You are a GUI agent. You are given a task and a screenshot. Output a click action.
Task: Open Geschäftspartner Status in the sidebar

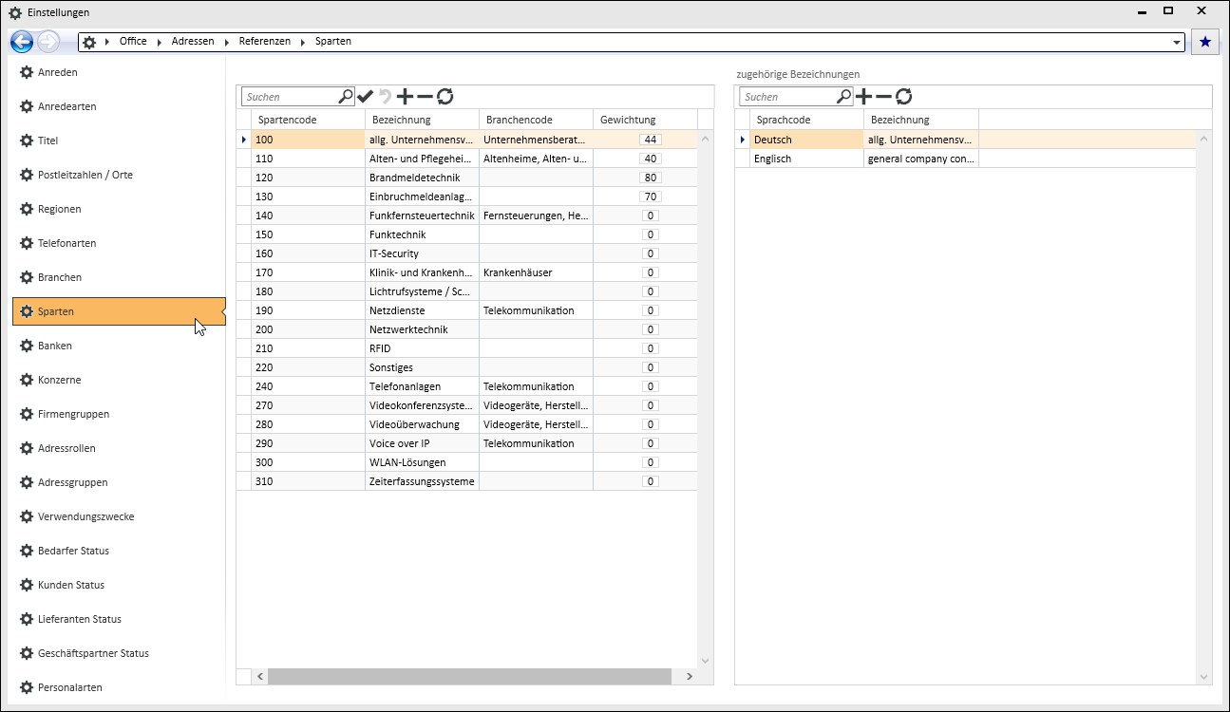pyautogui.click(x=119, y=653)
